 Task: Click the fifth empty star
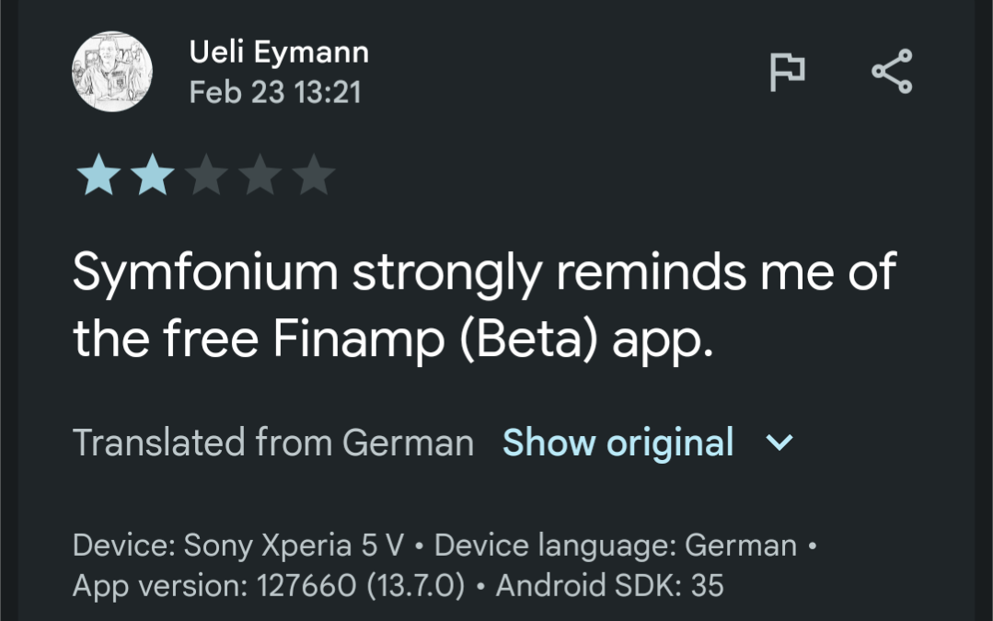[x=314, y=175]
